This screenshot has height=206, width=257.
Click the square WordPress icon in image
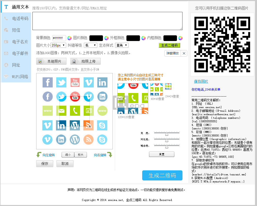click(x=75, y=125)
